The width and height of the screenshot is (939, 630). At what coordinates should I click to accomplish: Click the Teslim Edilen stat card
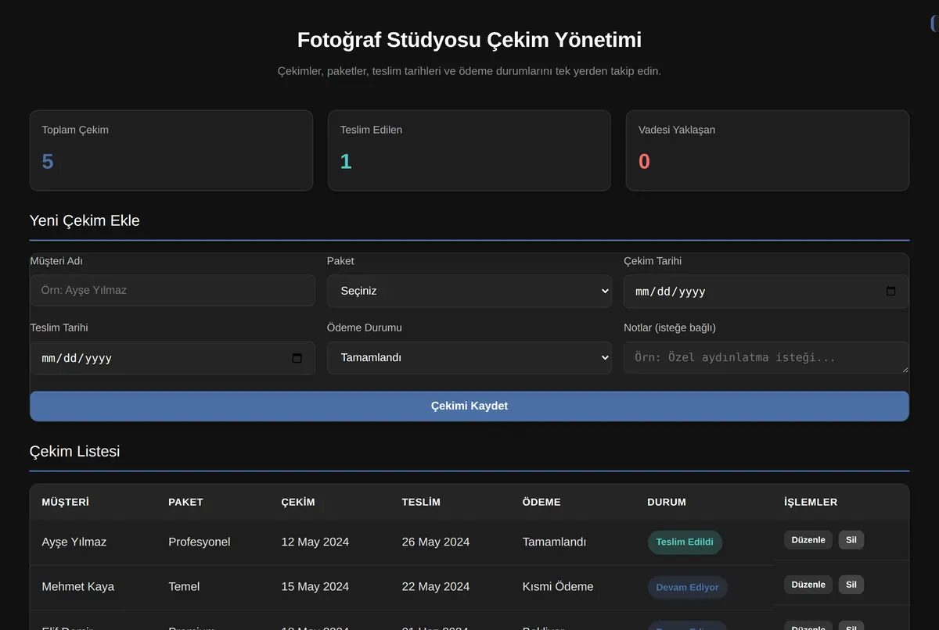pos(469,150)
